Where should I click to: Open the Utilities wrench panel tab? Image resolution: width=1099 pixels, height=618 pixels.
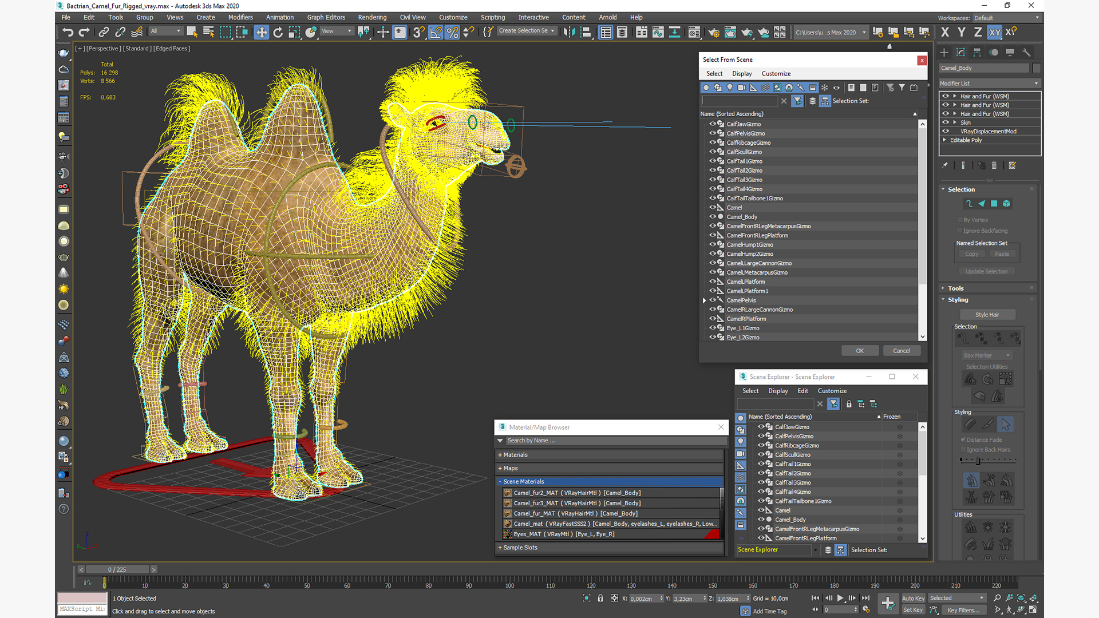point(1026,53)
